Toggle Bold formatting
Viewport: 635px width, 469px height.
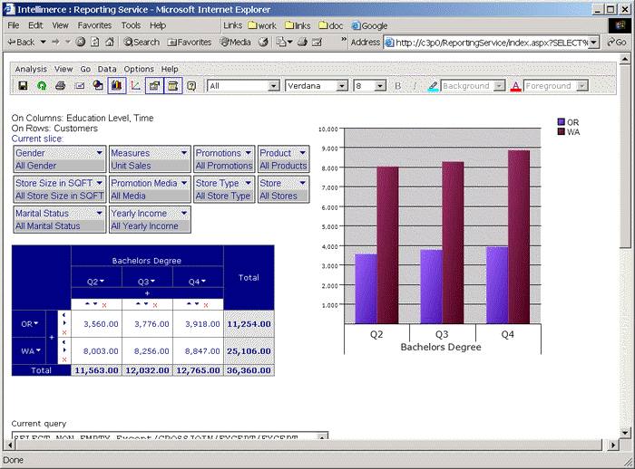(397, 86)
